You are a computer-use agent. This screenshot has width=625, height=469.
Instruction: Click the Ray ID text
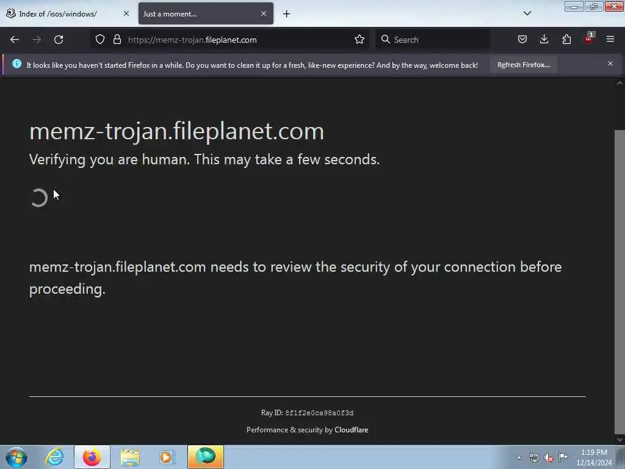[x=308, y=413]
